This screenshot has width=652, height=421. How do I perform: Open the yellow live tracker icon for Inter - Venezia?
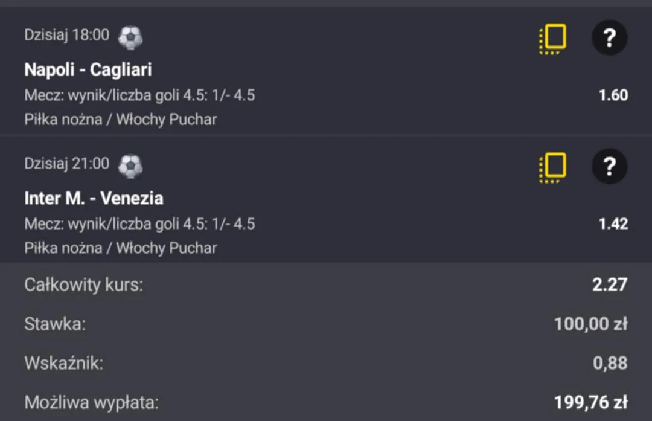[552, 167]
